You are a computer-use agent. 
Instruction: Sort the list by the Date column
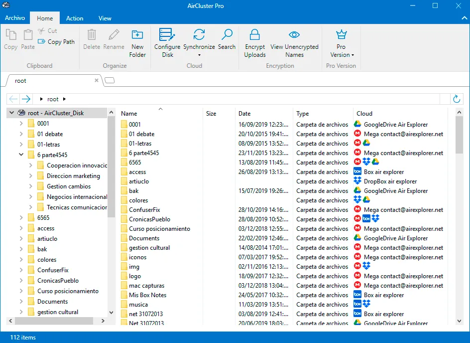point(244,114)
